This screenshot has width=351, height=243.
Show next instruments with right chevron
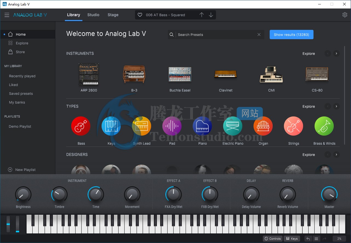click(x=336, y=53)
